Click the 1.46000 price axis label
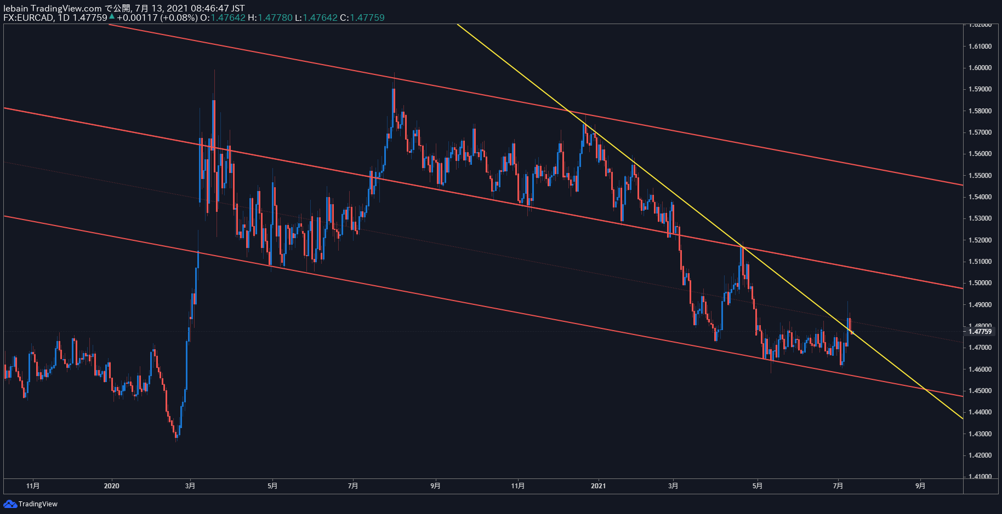Viewport: 1002px width, 514px height. pos(980,369)
